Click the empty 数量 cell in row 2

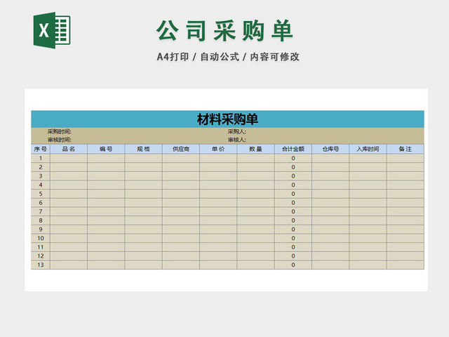click(255, 167)
